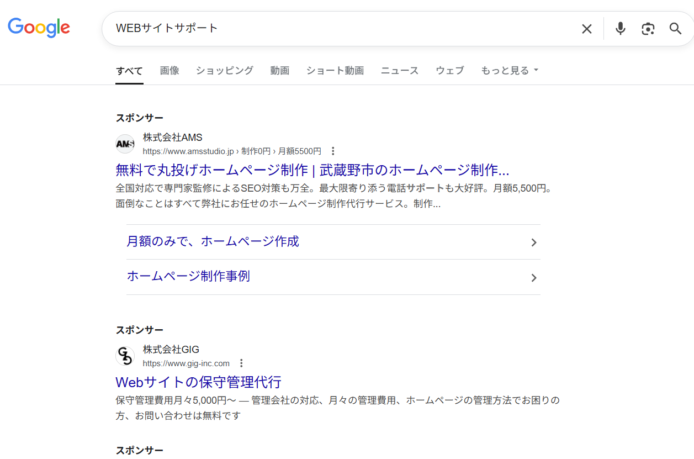This screenshot has width=694, height=459.
Task: Open Google Lens image search
Action: [648, 29]
